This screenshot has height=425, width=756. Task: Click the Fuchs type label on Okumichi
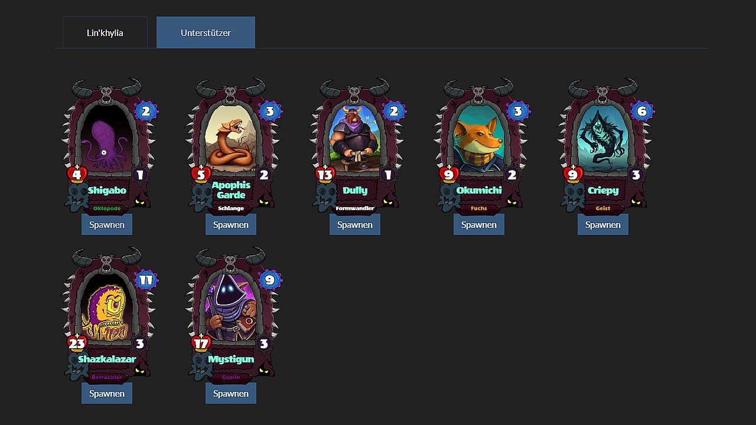pyautogui.click(x=479, y=208)
